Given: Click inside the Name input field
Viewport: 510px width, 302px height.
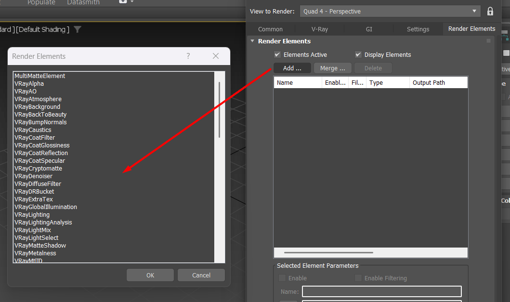Looking at the screenshot, I should 381,291.
